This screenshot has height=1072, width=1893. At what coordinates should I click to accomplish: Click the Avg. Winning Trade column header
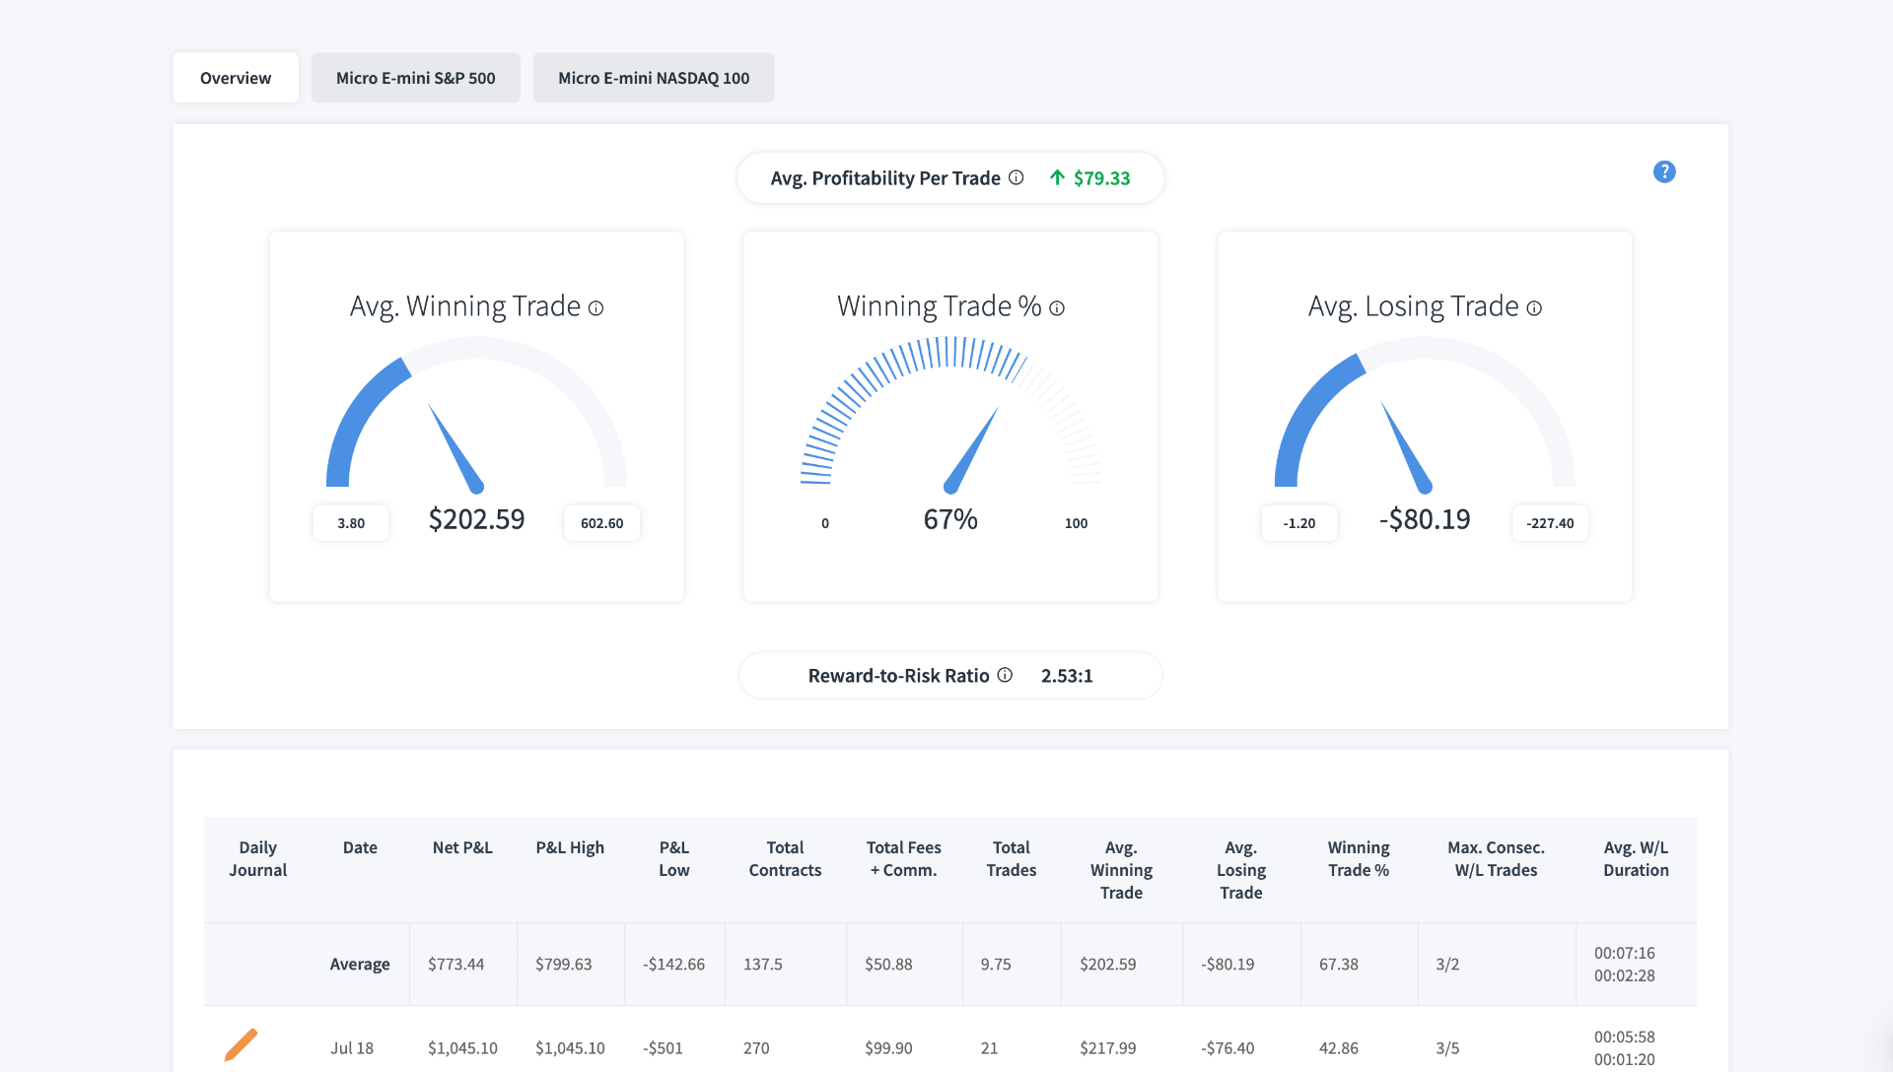1121,870
